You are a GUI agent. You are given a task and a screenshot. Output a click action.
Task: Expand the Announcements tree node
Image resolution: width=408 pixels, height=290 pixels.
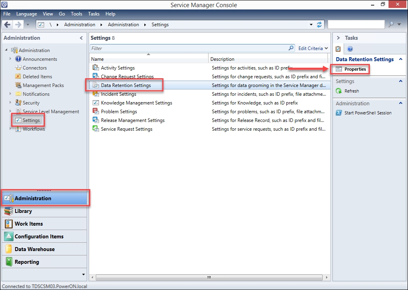click(10, 59)
